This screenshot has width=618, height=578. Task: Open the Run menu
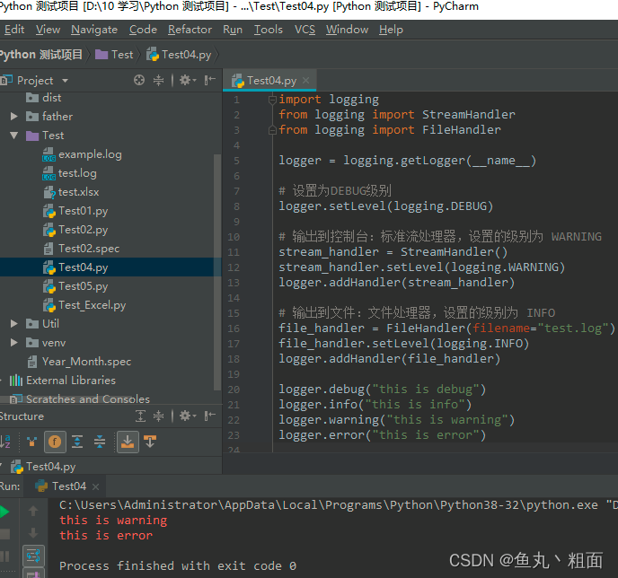tap(233, 30)
